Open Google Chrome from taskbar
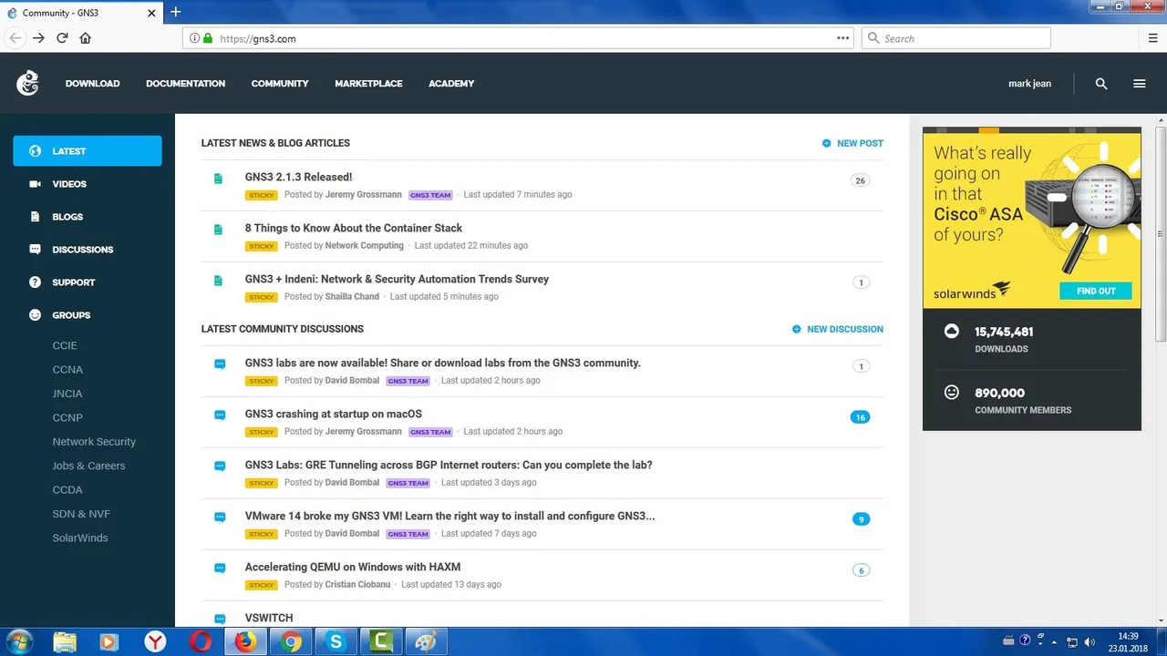 pyautogui.click(x=292, y=641)
